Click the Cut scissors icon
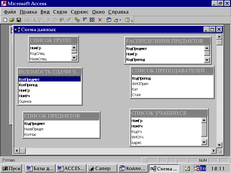231x173 pixels. pyautogui.click(x=49, y=20)
